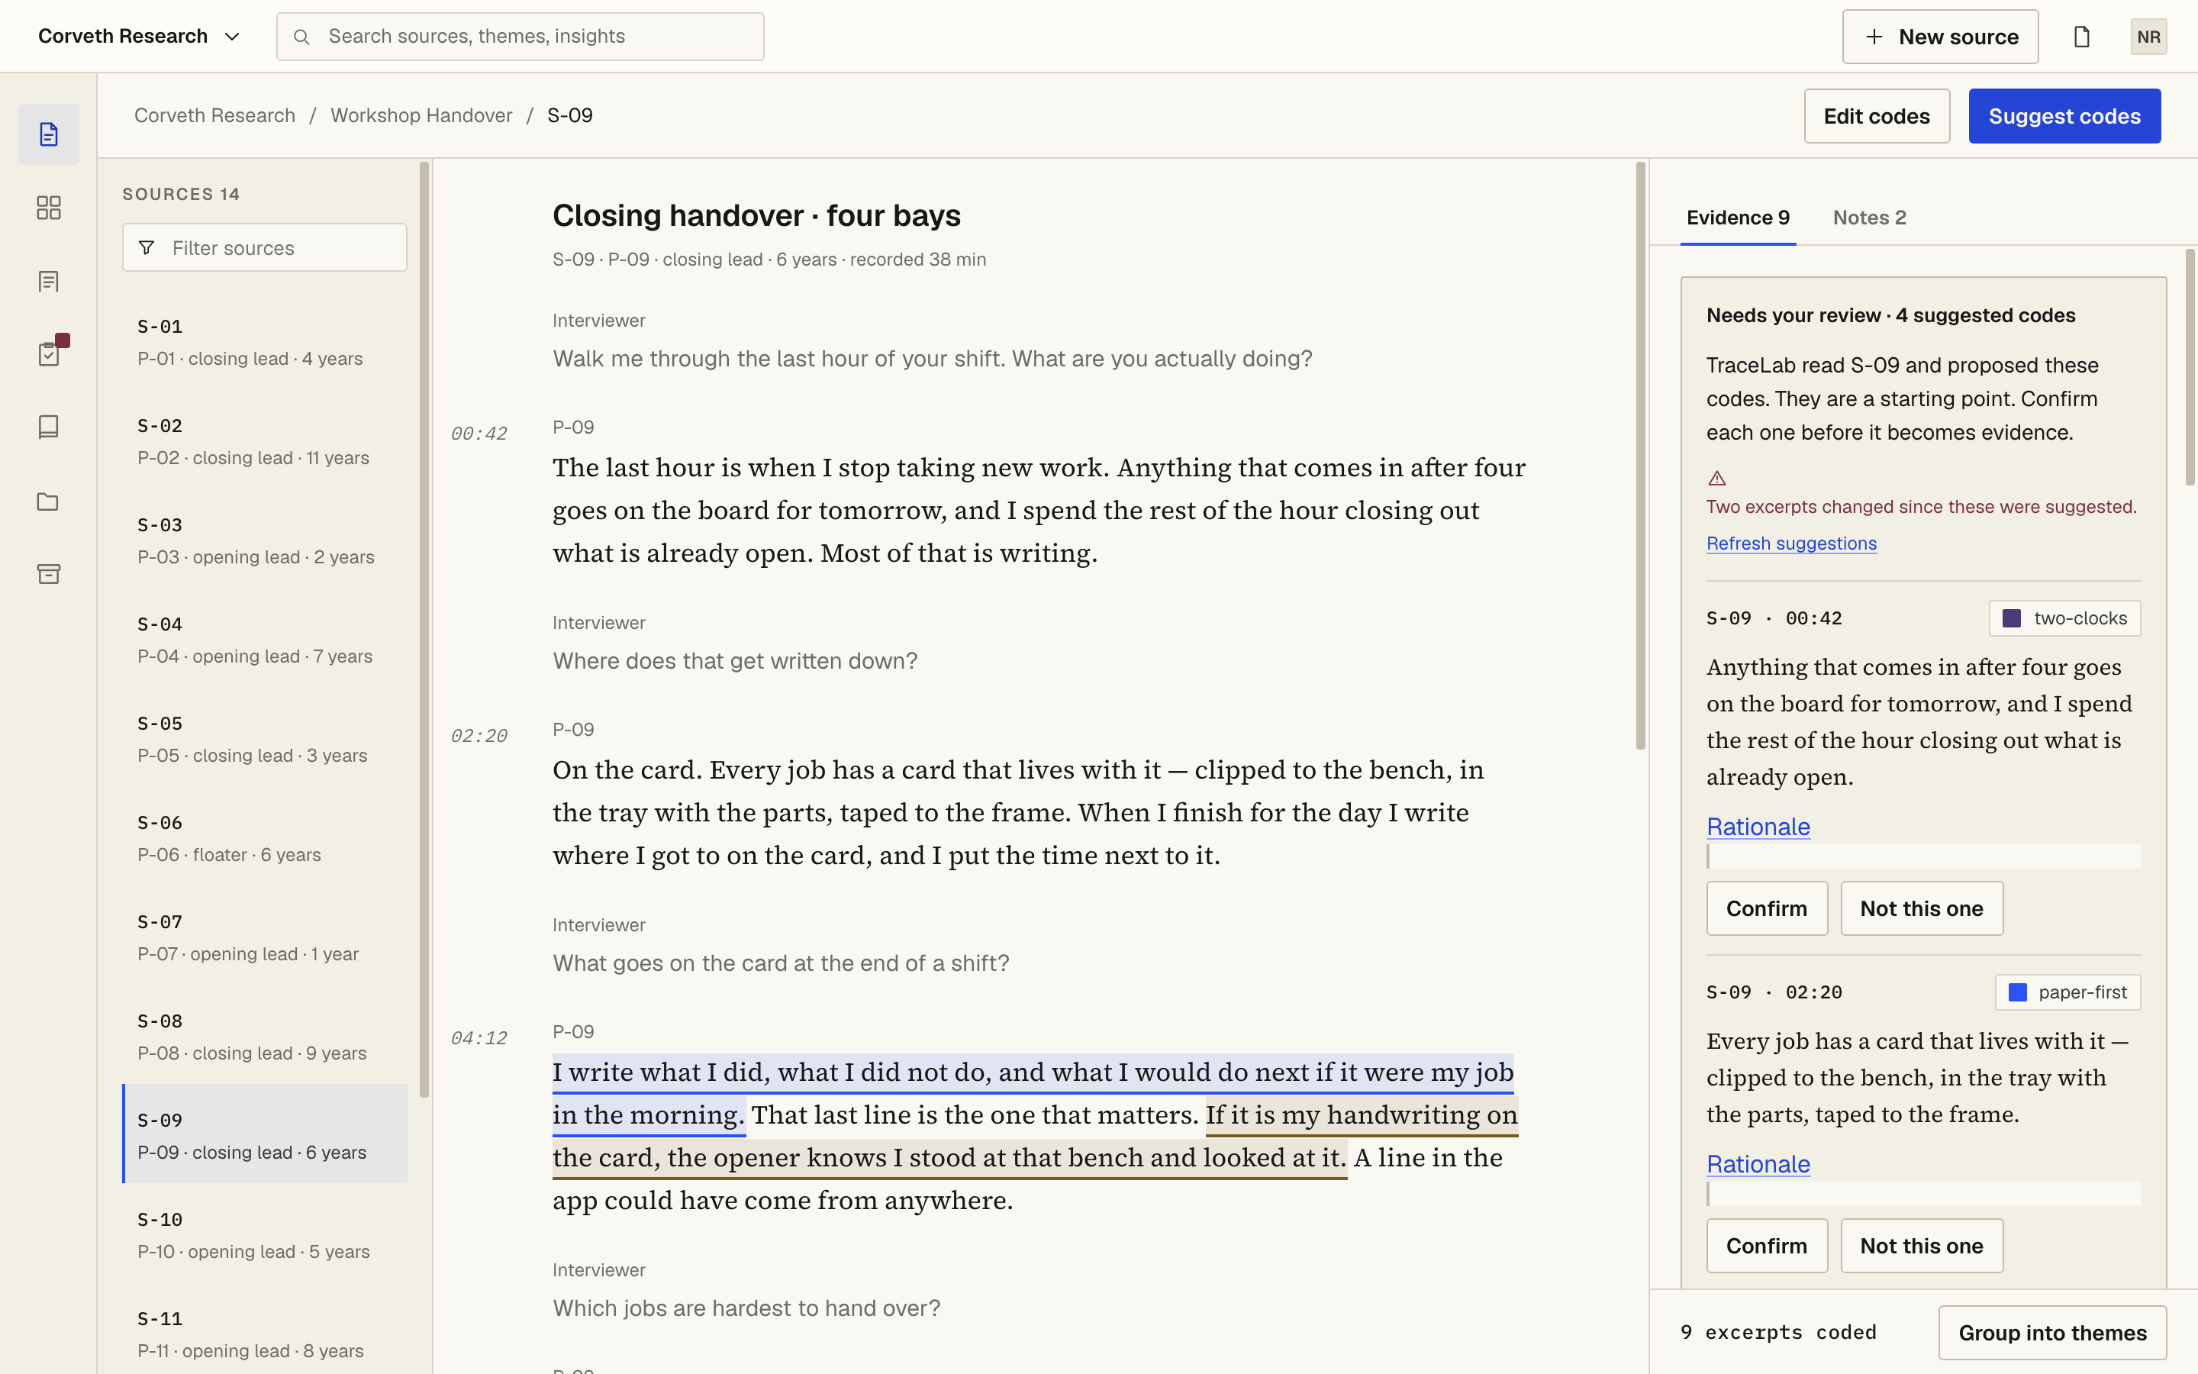Click the paper-first blue color swatch
Image resolution: width=2198 pixels, height=1374 pixels.
[2017, 992]
